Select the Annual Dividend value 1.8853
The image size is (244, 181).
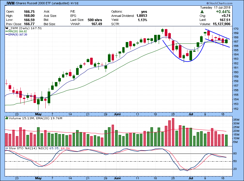[142, 16]
